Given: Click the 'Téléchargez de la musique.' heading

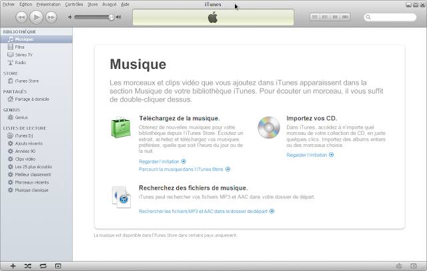Looking at the screenshot, I should [179, 118].
